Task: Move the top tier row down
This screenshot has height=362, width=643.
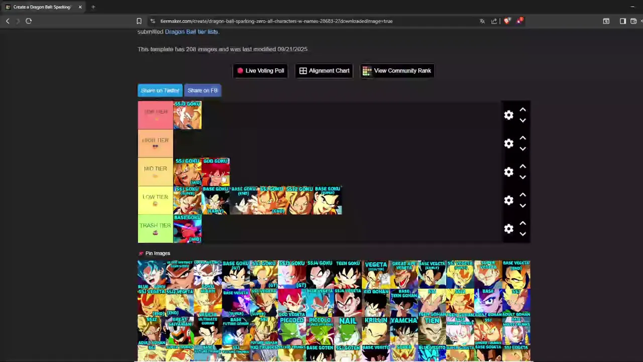Action: 523,121
